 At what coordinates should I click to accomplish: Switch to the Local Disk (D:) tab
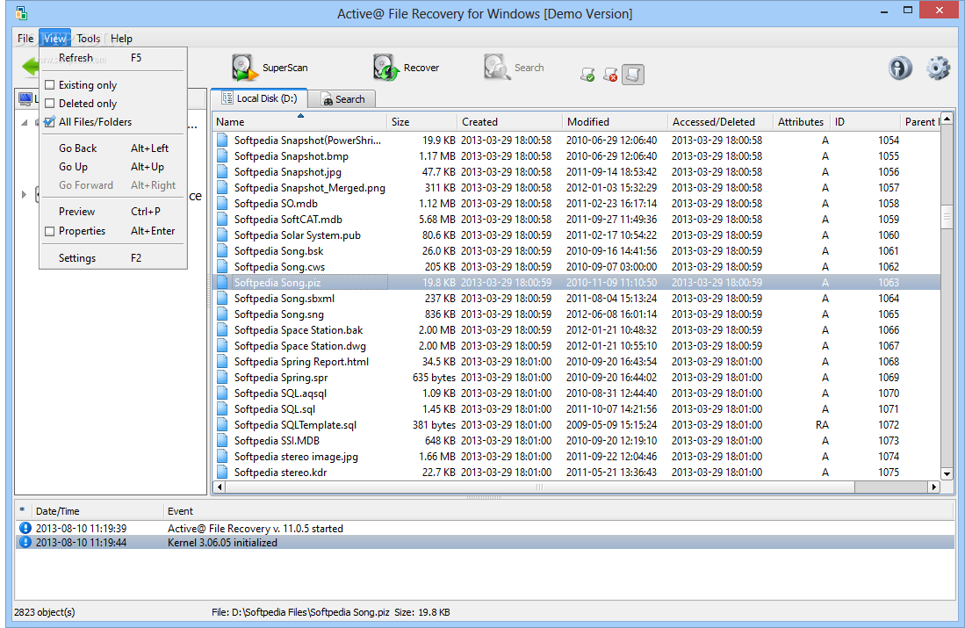(260, 98)
